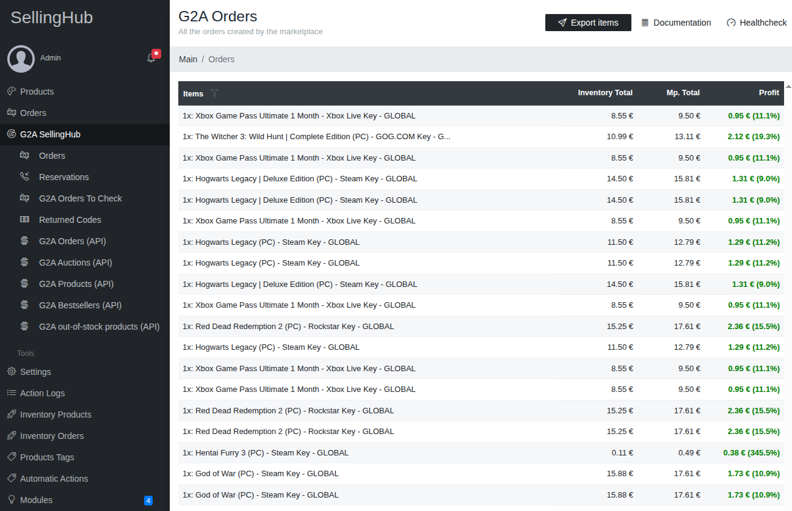Click the Automatic Actions tag icon
The image size is (792, 511).
11,478
